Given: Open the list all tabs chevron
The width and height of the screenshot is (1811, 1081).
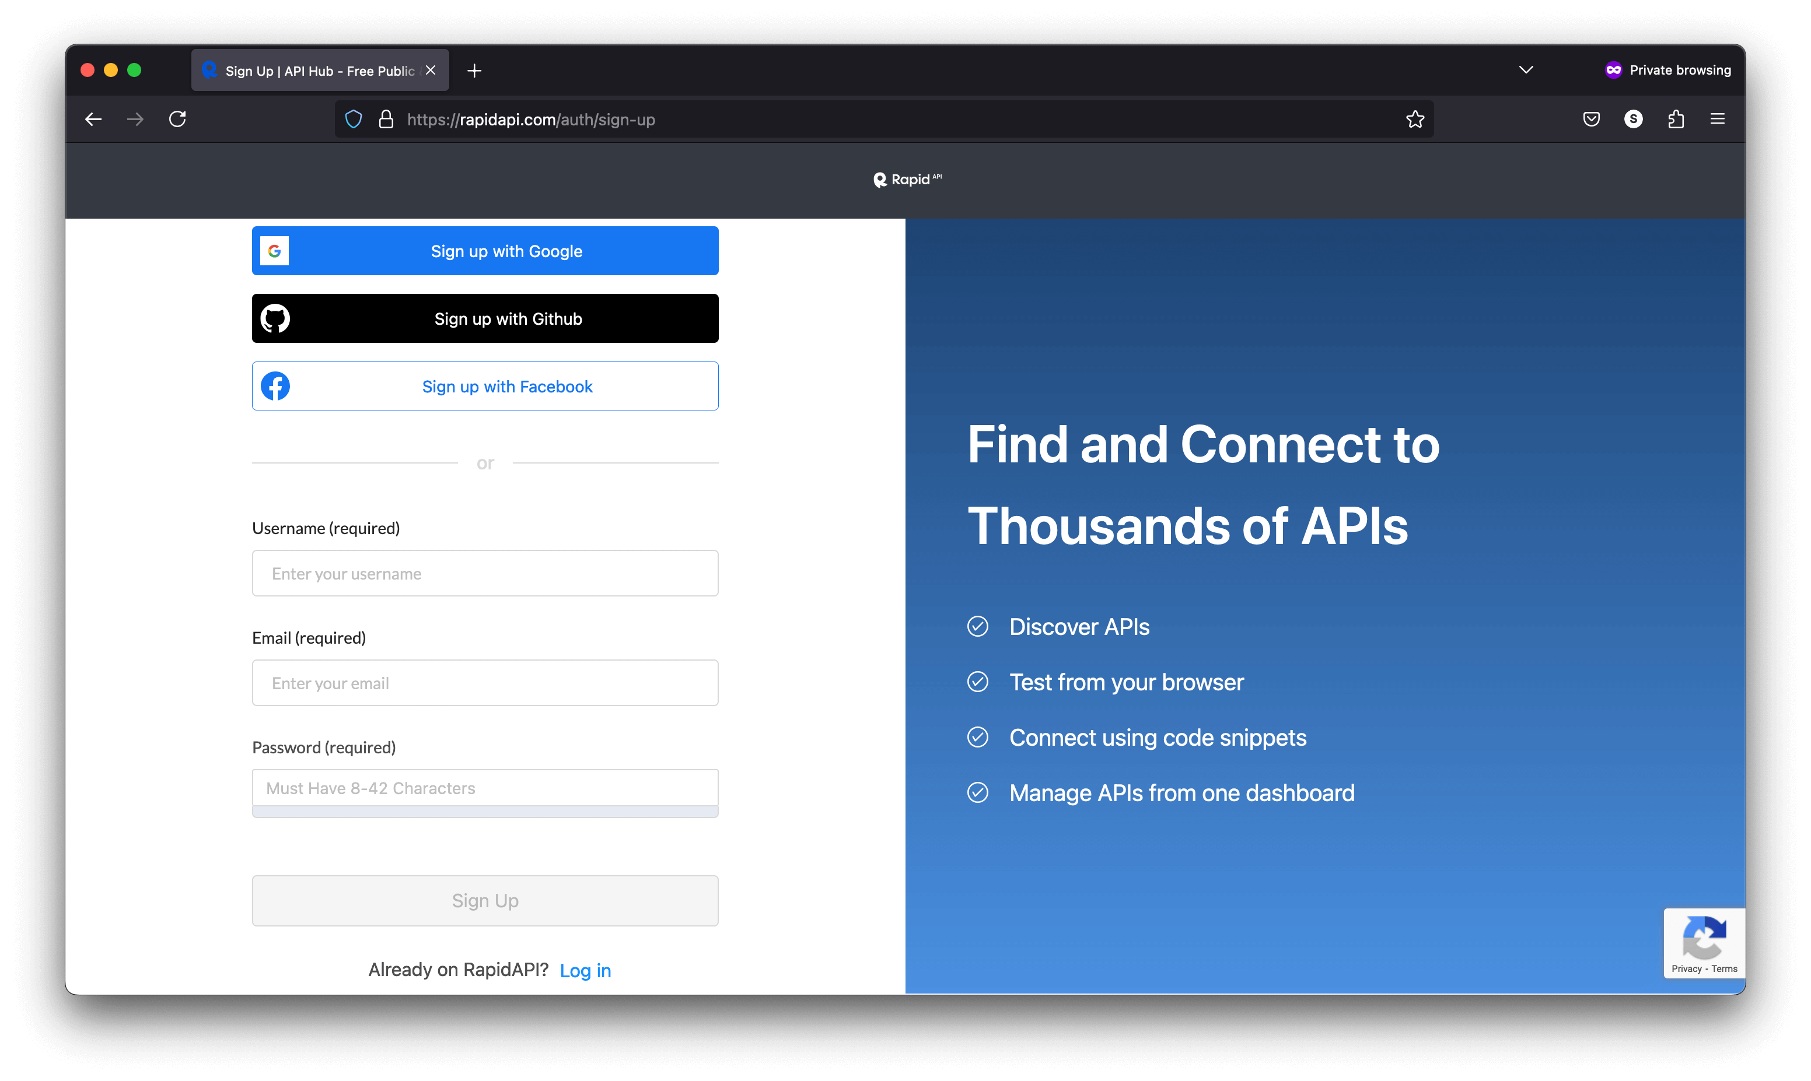Looking at the screenshot, I should (1526, 69).
